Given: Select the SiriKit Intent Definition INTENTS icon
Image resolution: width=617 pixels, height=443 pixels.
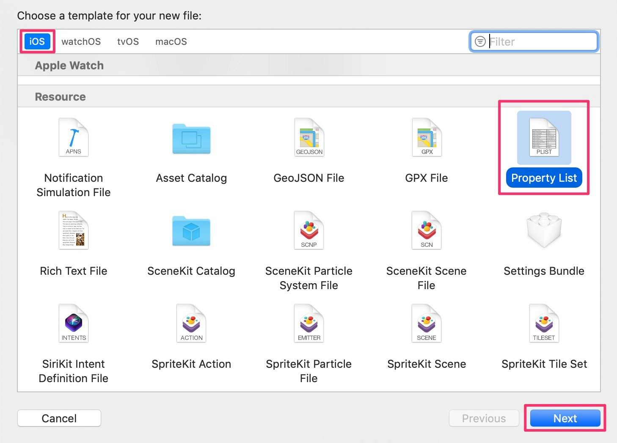Looking at the screenshot, I should point(74,323).
